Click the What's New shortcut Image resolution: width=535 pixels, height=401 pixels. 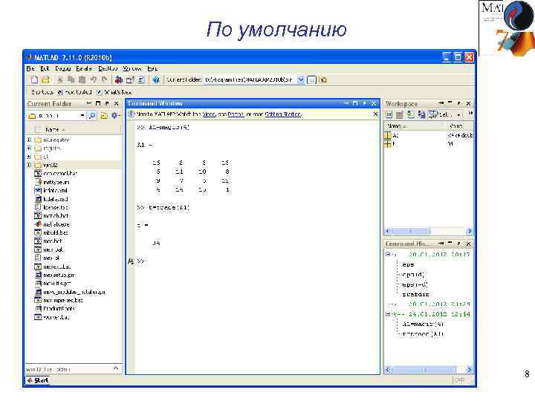click(x=114, y=92)
